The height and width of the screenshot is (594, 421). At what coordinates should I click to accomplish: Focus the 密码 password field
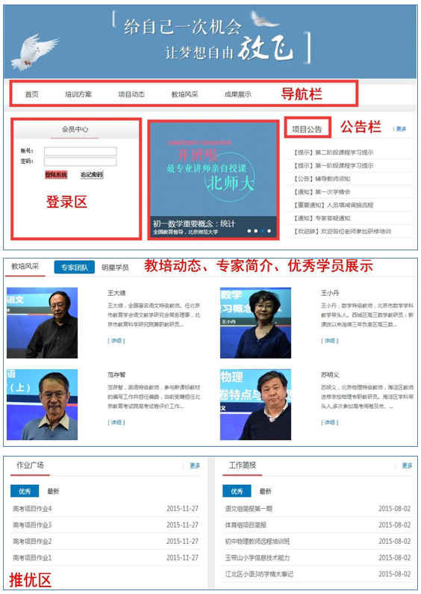tap(81, 161)
